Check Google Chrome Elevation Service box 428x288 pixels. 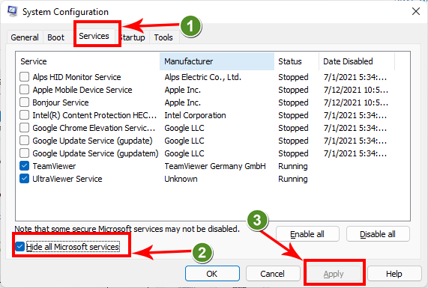[24, 128]
